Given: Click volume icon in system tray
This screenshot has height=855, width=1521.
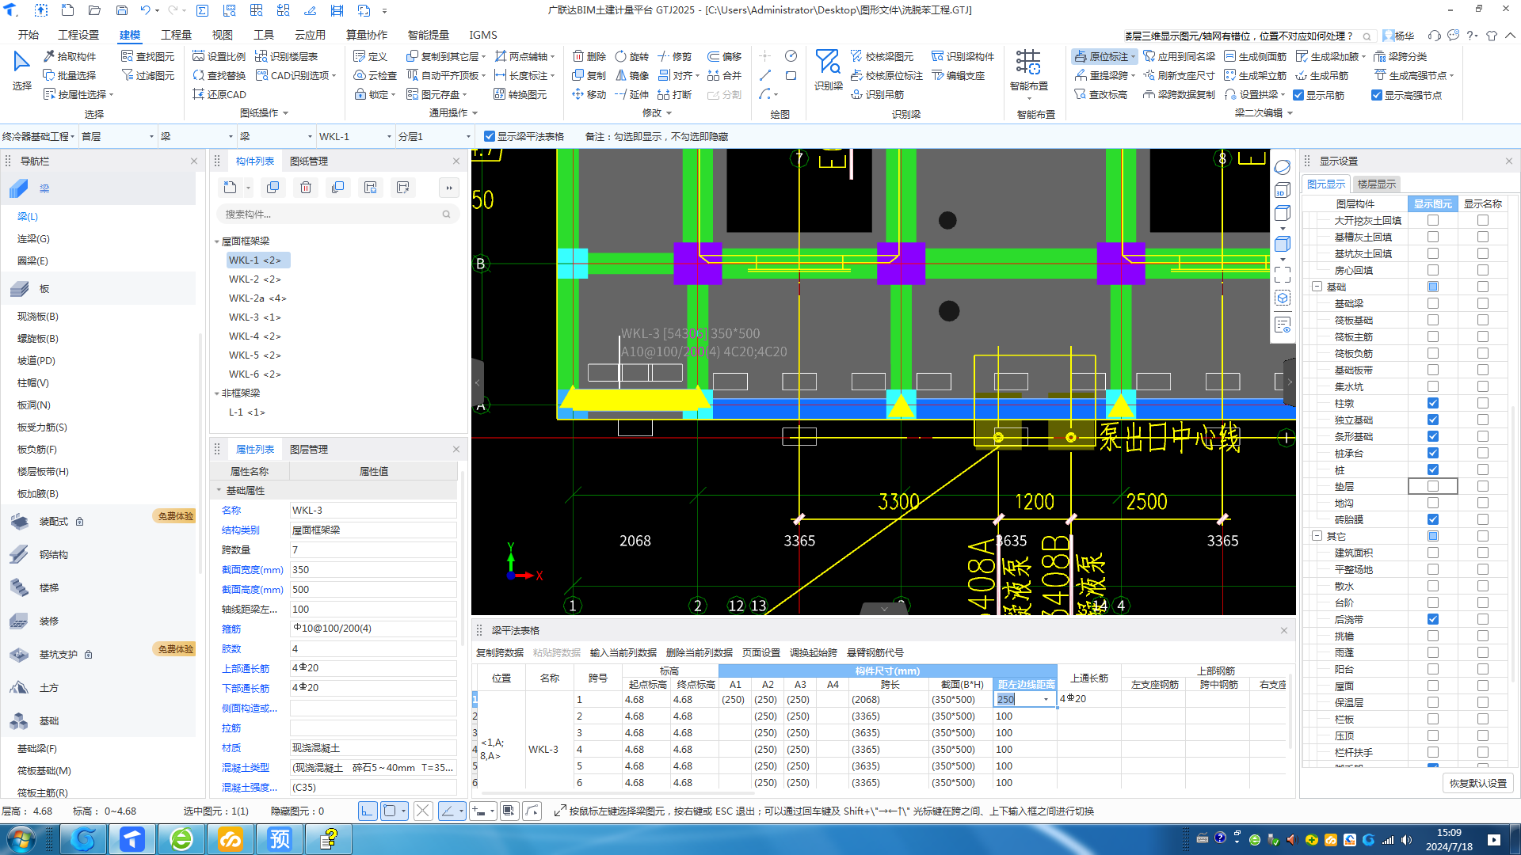Looking at the screenshot, I should pos(1406,840).
